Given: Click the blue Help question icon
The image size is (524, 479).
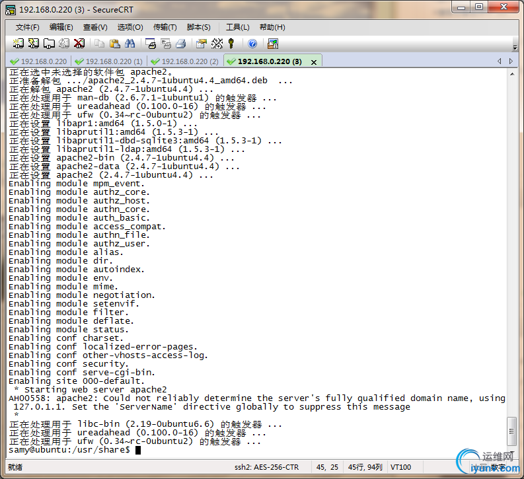Looking at the screenshot, I should point(252,44).
